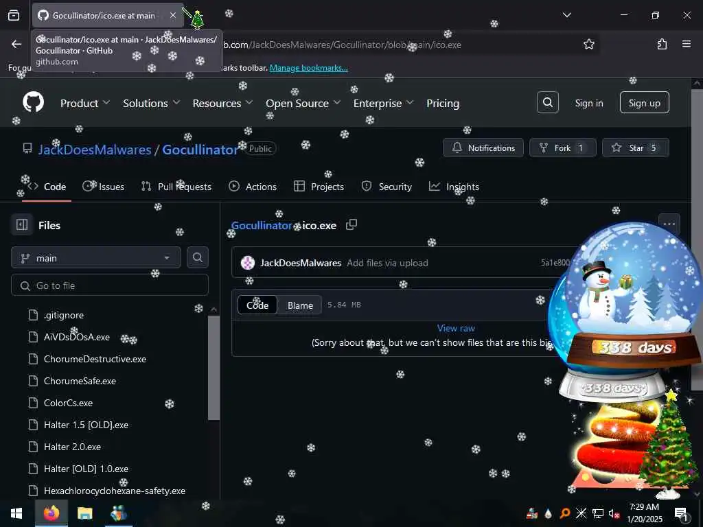Open the list all tabs chevron
Image resolution: width=703 pixels, height=527 pixels.
[x=566, y=15]
